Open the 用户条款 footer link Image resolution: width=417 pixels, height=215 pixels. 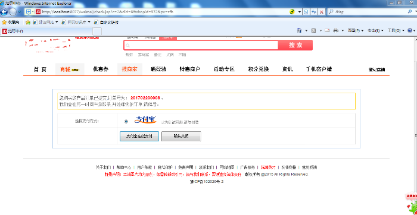coord(144,167)
